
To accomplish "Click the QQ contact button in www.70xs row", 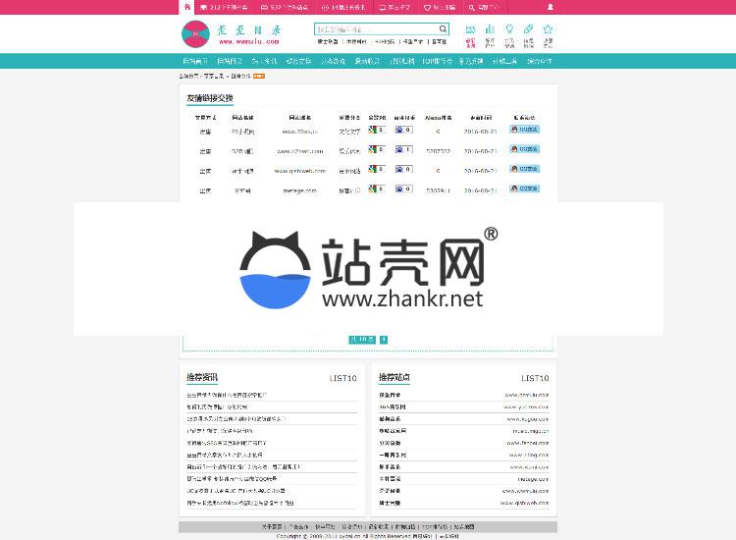I will pos(524,130).
